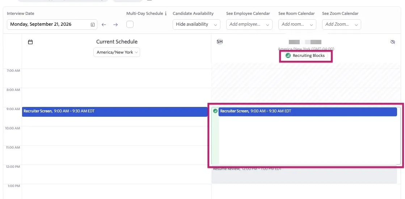Select the Recruiting Blocks chip

306,55
